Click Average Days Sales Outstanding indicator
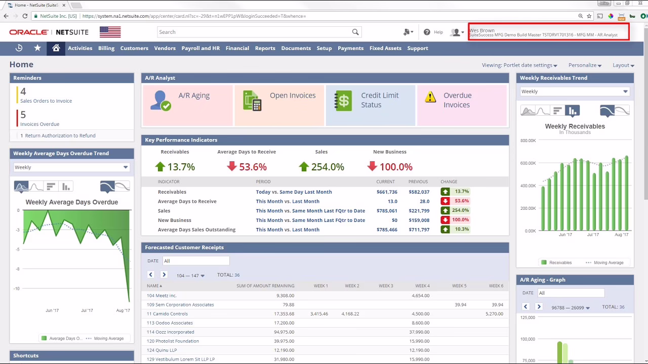This screenshot has height=364, width=648. (196, 230)
